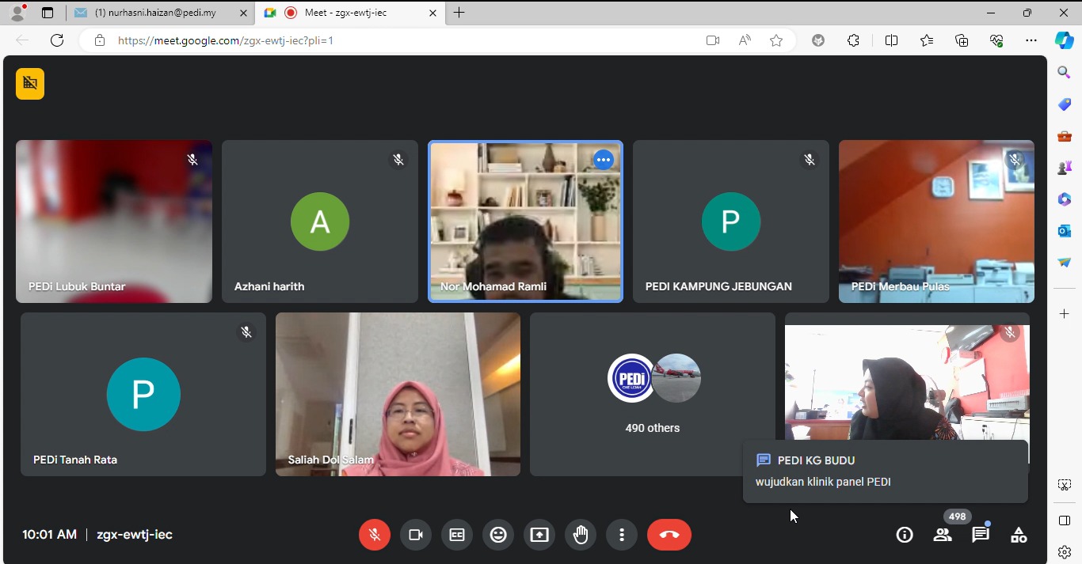Click the browser refresh button

click(57, 40)
